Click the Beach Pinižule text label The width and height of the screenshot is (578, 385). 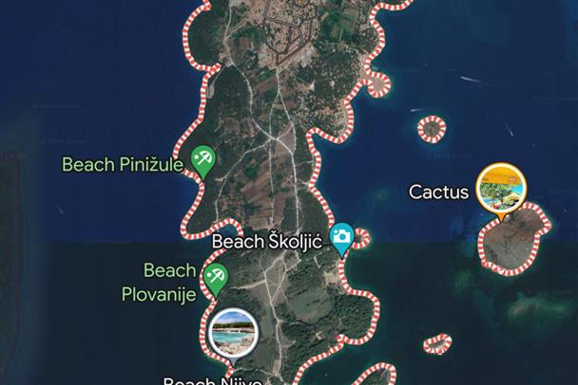point(122,164)
